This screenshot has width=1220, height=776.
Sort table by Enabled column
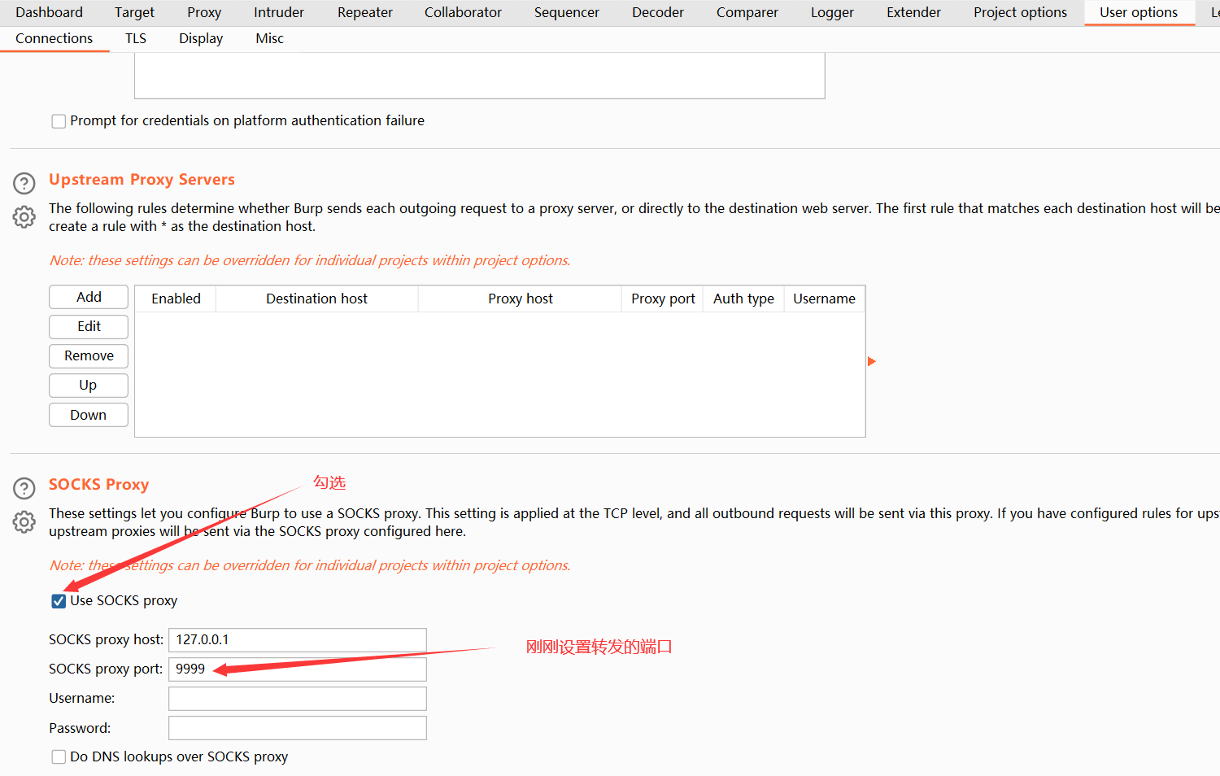(176, 299)
